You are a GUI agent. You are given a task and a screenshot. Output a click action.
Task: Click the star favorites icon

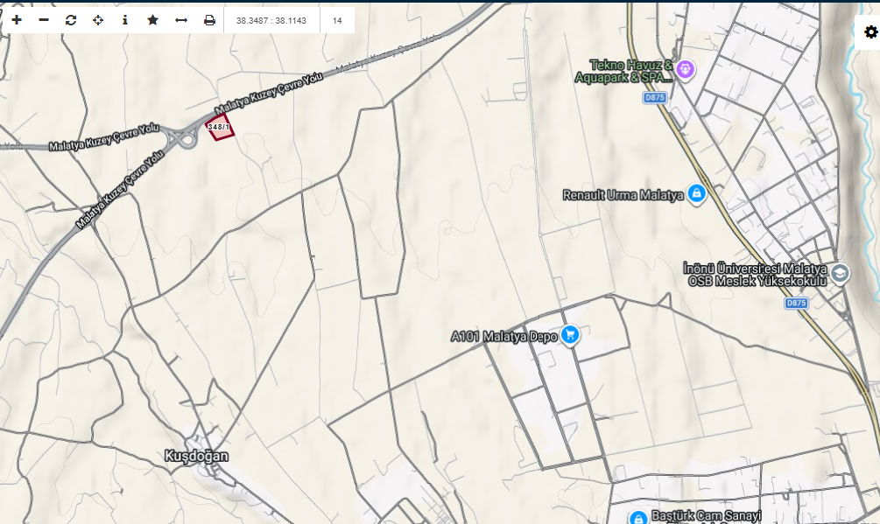pyautogui.click(x=152, y=20)
